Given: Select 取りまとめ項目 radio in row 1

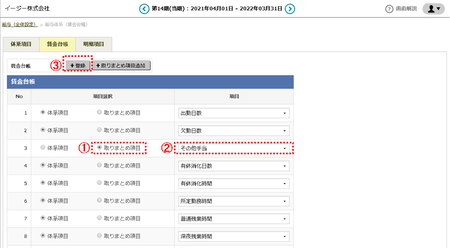Looking at the screenshot, I should click(x=100, y=113).
